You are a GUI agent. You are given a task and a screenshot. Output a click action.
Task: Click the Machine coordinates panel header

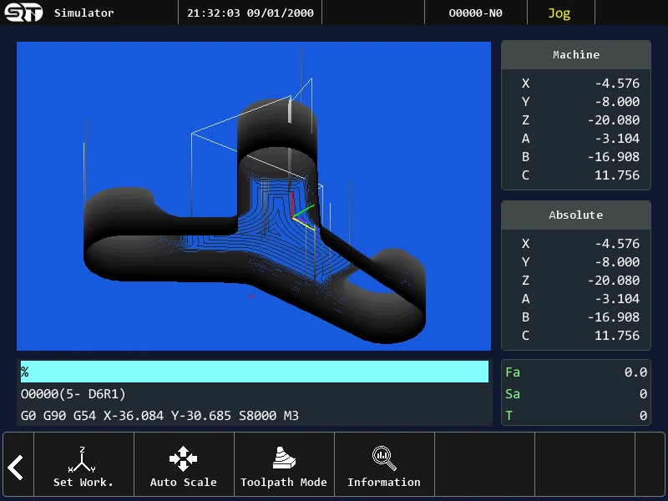[576, 54]
